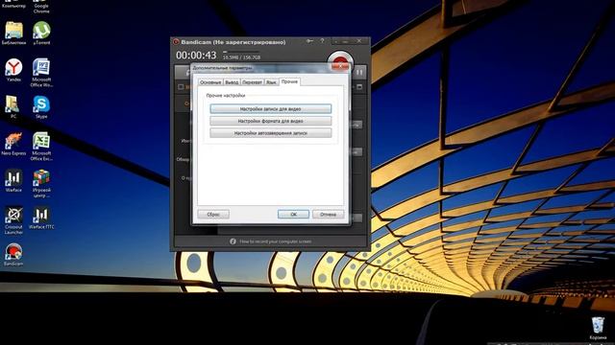Image resolution: width=615 pixels, height=345 pixels.
Task: Click the 00:00:43 recording timer
Action: 196,56
